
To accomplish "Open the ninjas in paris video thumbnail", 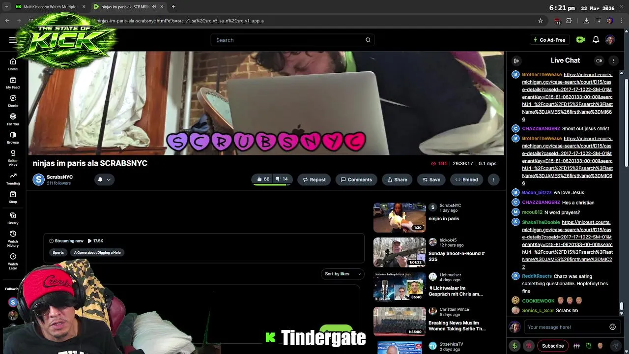I will 400,217.
